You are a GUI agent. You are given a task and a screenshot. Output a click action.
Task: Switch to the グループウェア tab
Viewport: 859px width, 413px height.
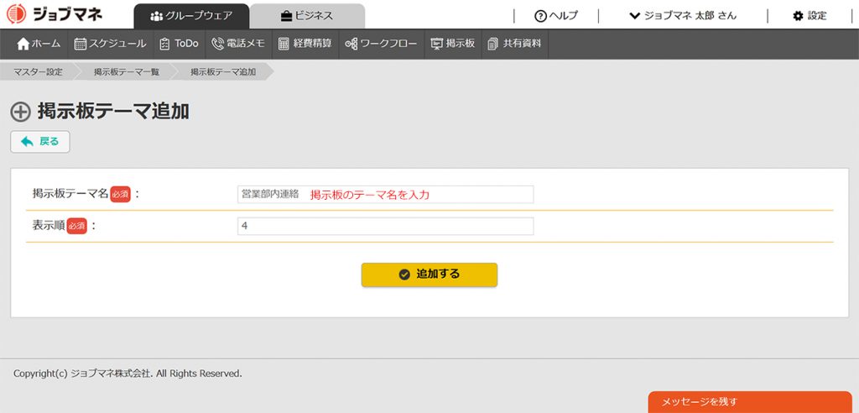(191, 16)
